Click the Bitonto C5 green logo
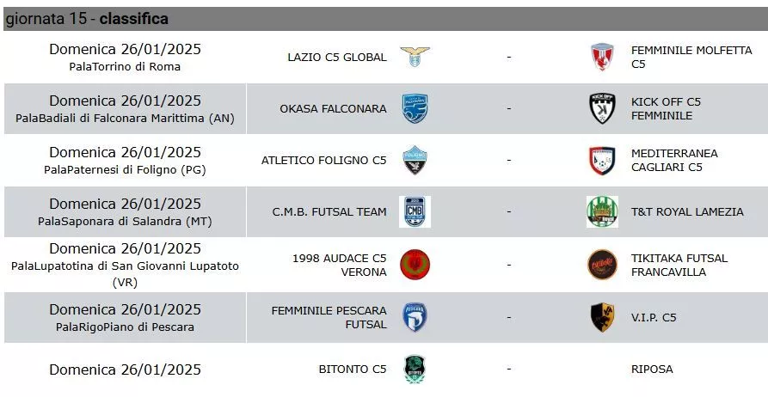The image size is (768, 397). coord(415,370)
